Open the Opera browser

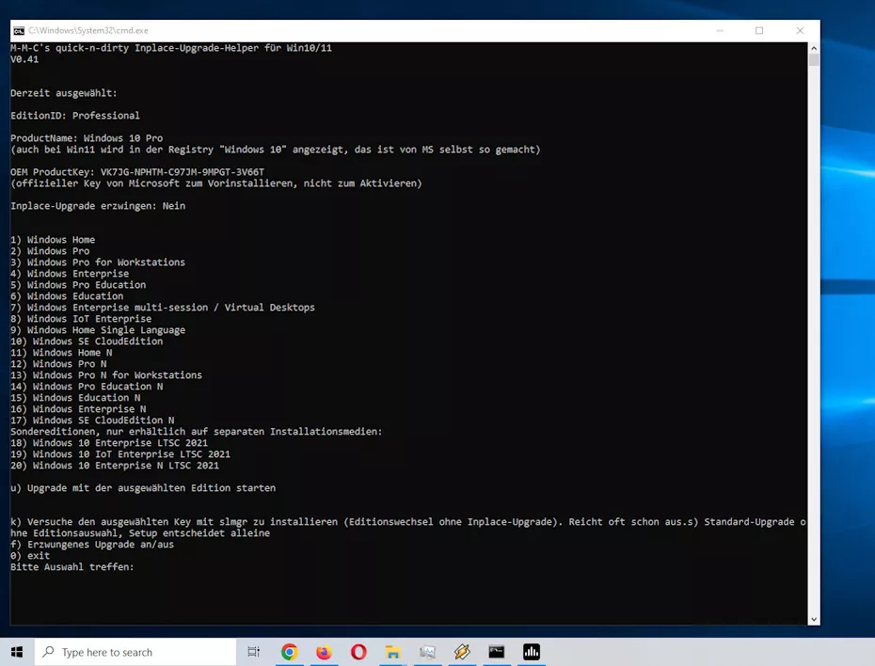358,651
